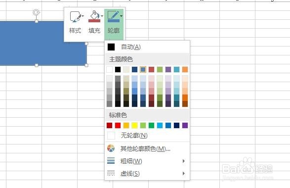Open the 虚线(S) dashes submenu

point(147,174)
